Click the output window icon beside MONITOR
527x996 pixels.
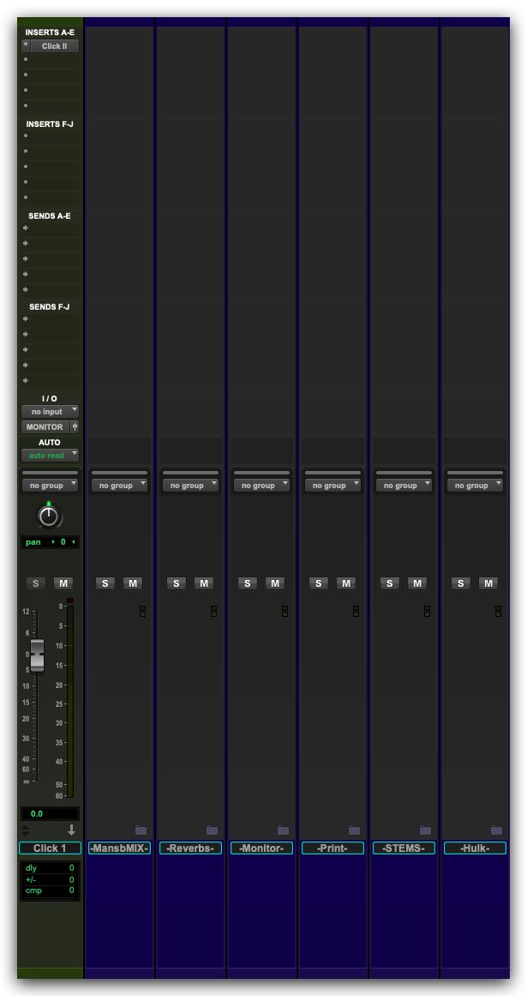tap(75, 426)
